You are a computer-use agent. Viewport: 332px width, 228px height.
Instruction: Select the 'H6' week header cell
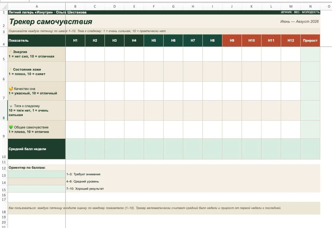(x=173, y=41)
